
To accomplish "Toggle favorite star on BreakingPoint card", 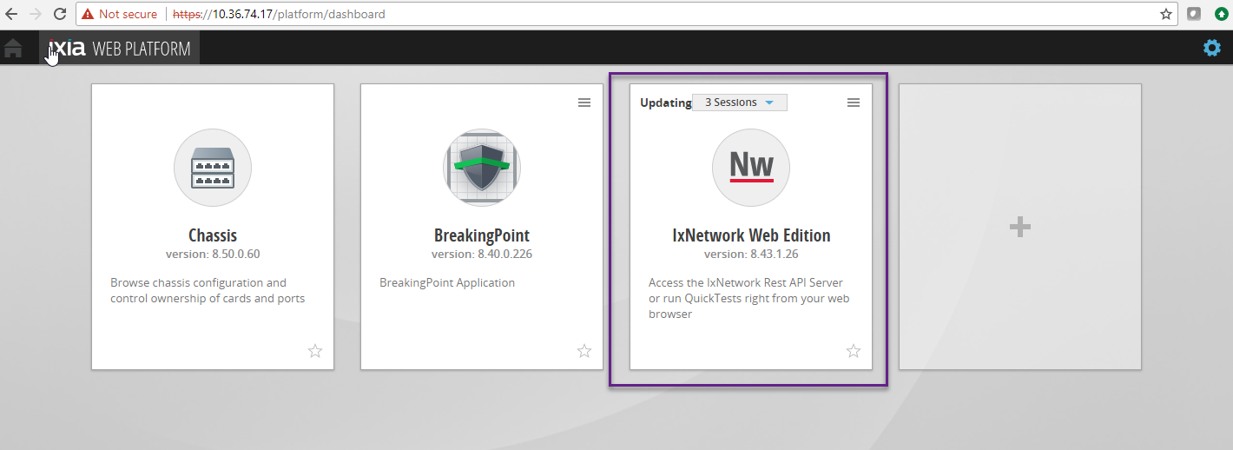I will pyautogui.click(x=584, y=351).
